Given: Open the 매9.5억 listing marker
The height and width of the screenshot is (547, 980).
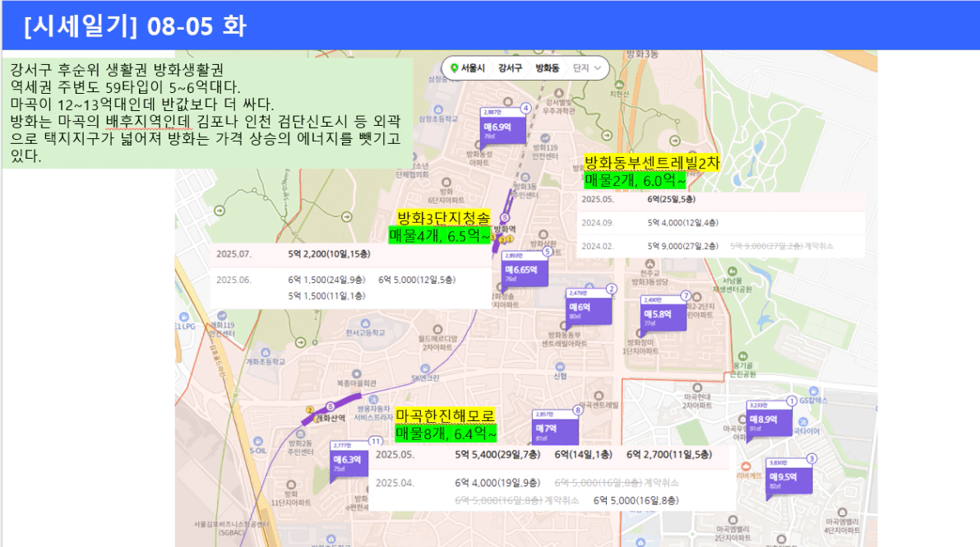Looking at the screenshot, I should click(788, 476).
